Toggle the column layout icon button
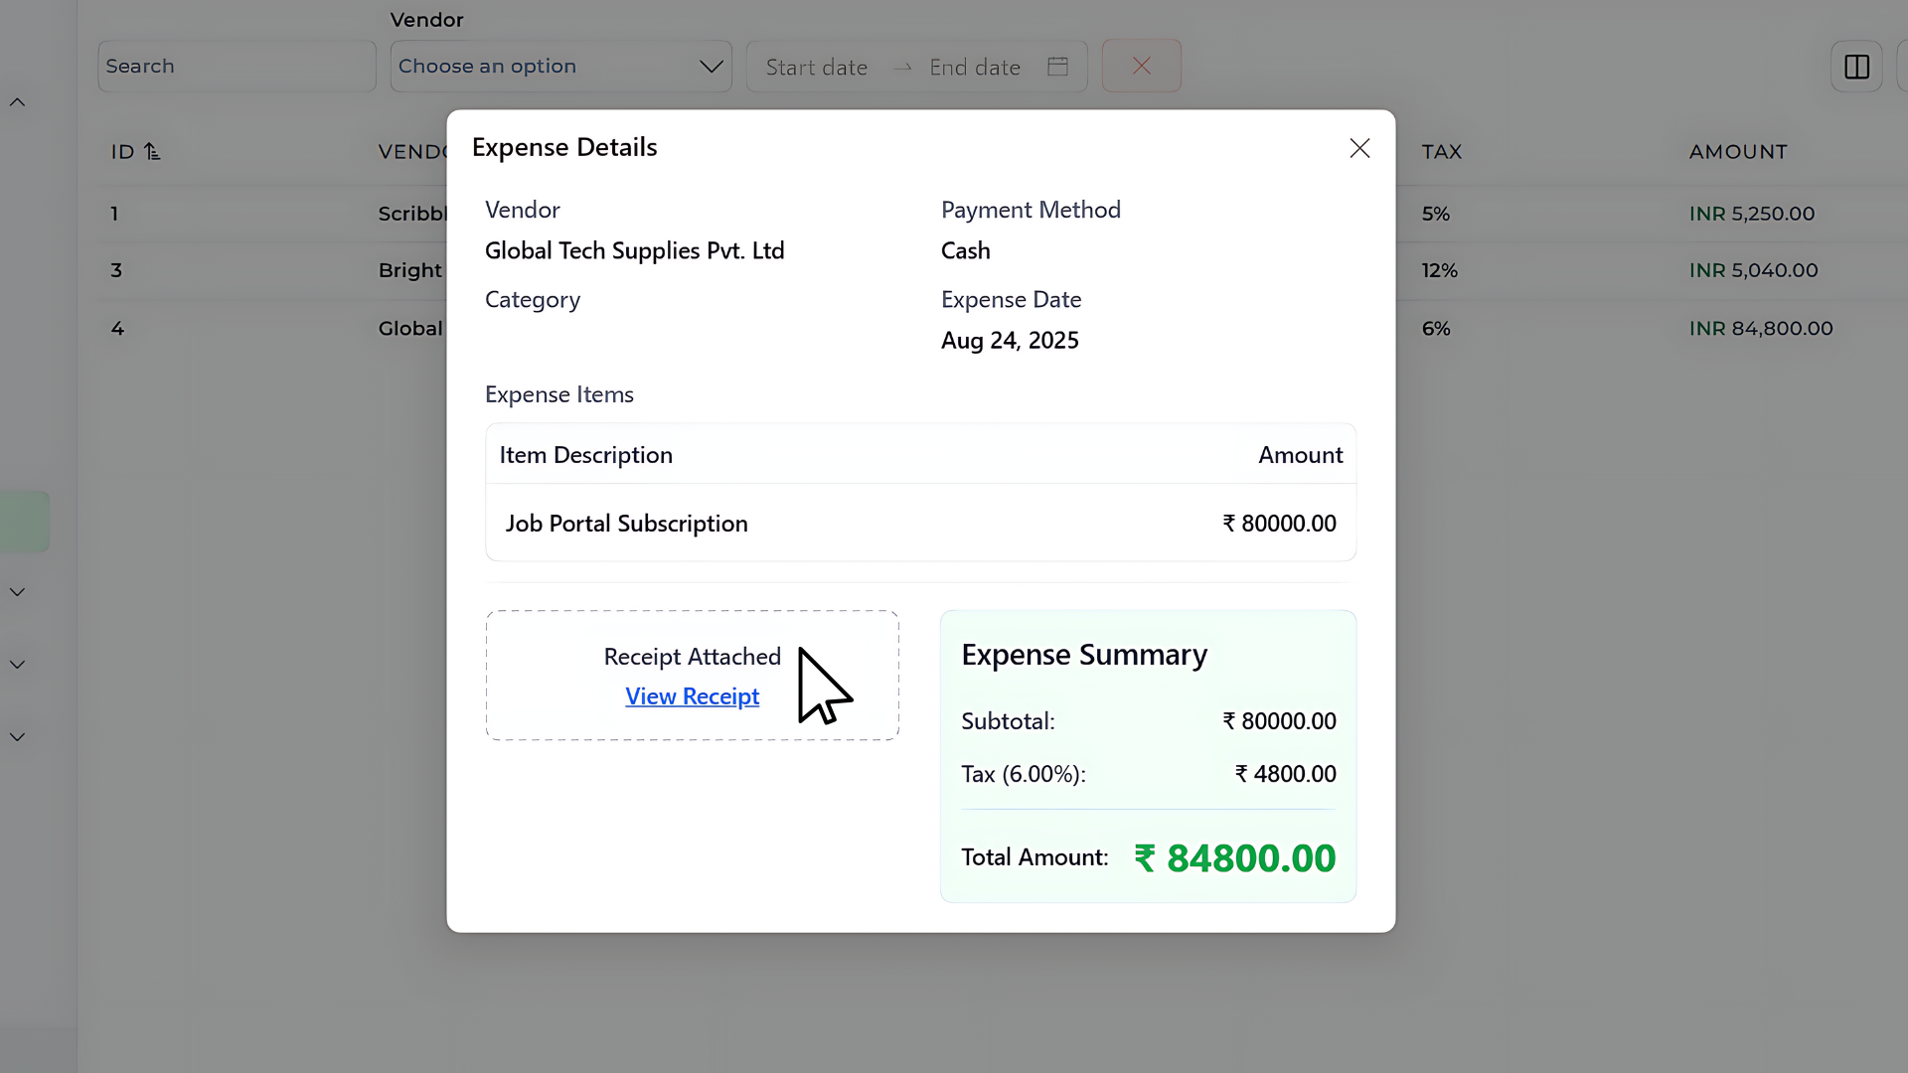Viewport: 1908px width, 1073px height. coord(1856,67)
